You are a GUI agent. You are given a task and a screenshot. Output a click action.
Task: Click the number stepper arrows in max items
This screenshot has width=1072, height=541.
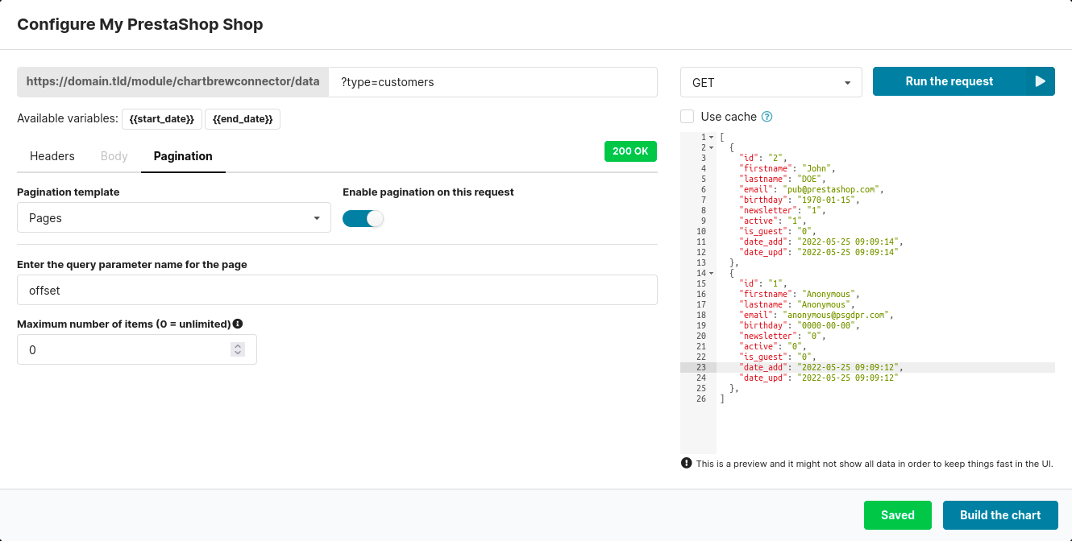237,349
